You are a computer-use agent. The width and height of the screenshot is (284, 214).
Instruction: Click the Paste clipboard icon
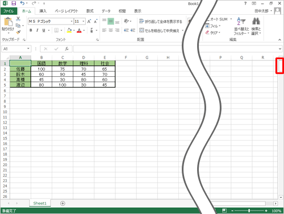(8, 22)
